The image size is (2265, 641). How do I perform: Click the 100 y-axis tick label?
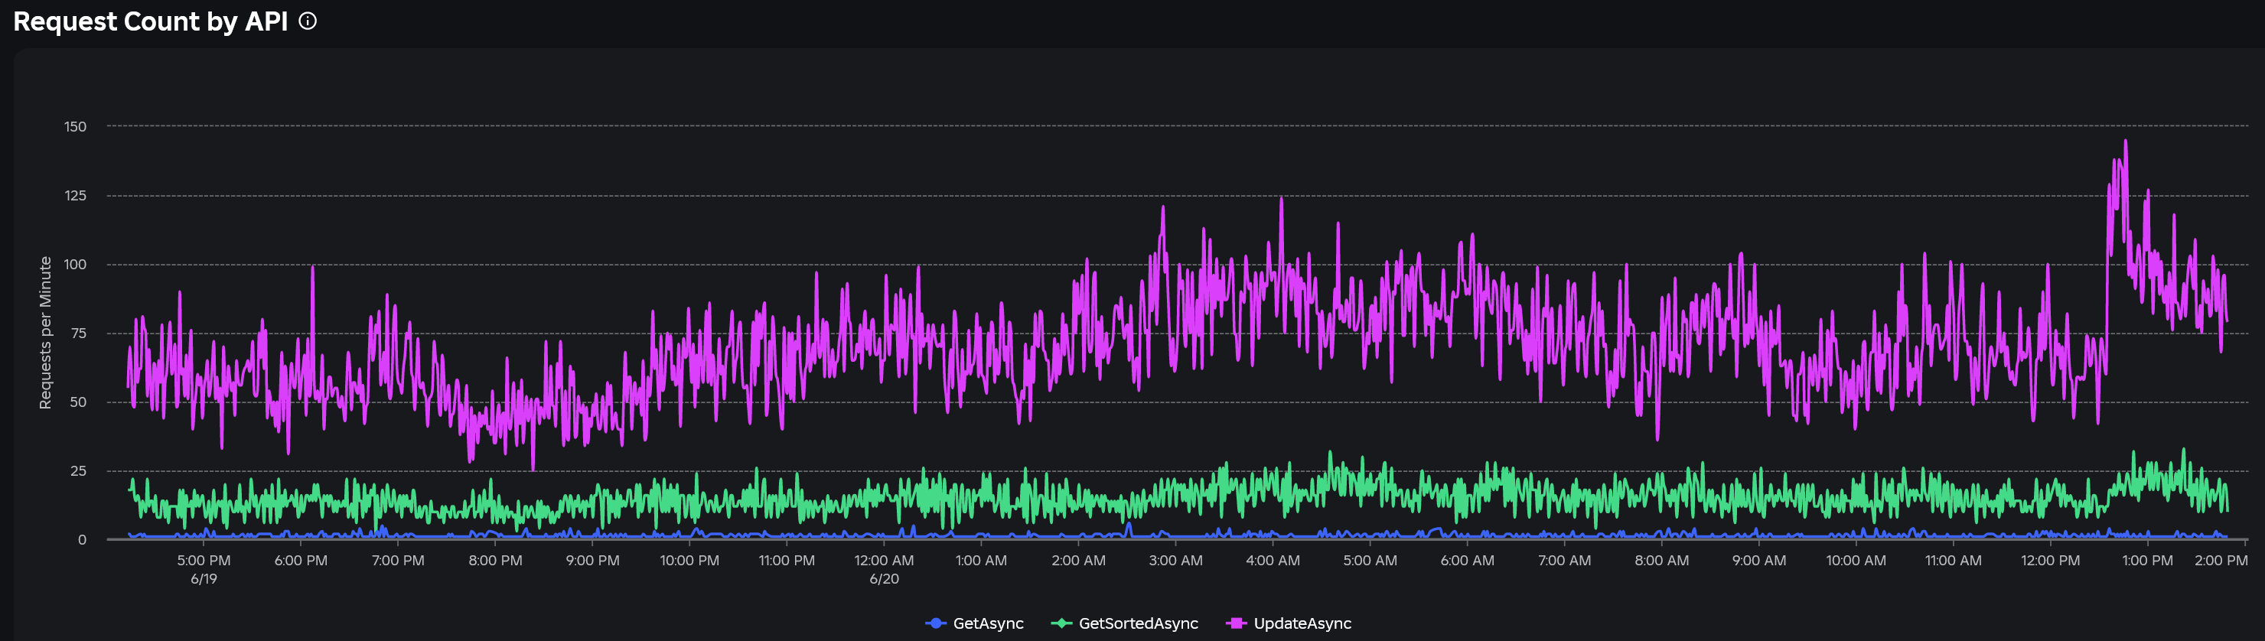[76, 265]
